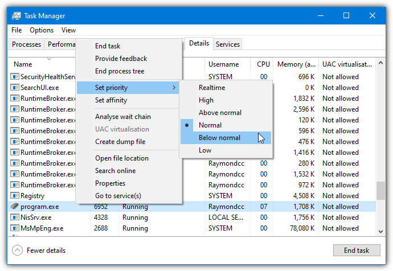
Task: Close the Task Manager window
Action: pos(372,15)
